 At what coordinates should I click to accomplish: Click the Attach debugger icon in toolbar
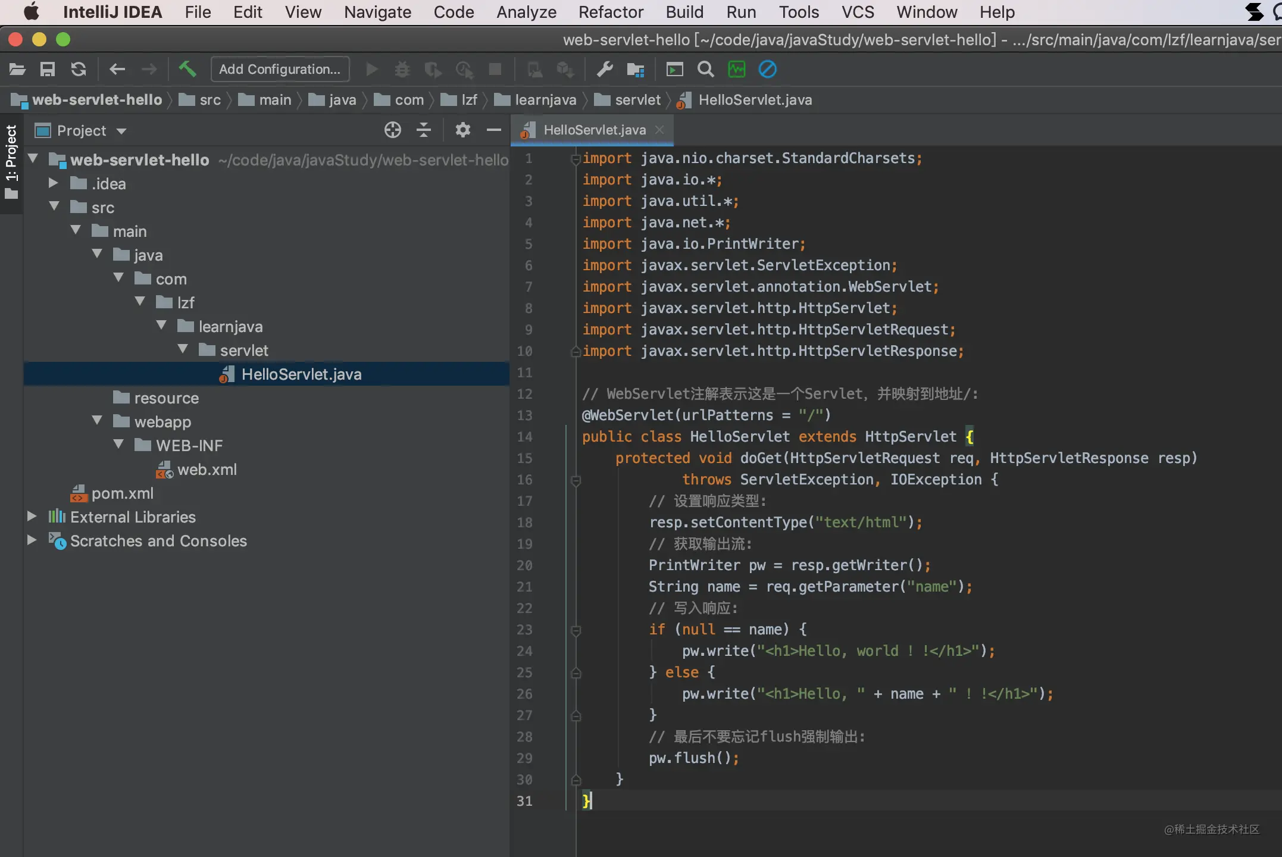point(534,70)
